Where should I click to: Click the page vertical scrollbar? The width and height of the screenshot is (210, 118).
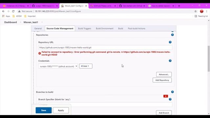209,59
